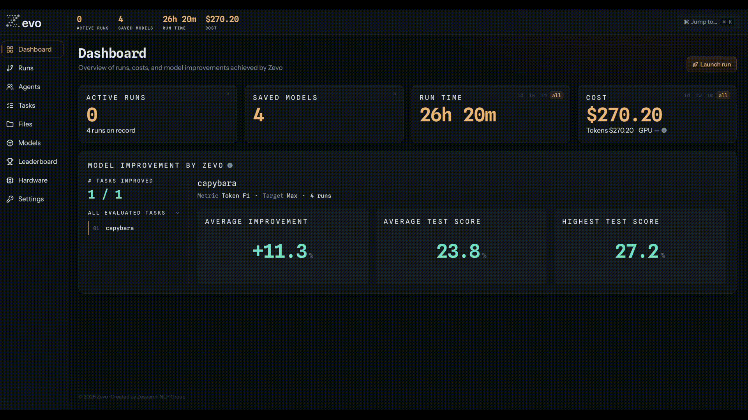Click the Models cube icon in sidebar
The width and height of the screenshot is (748, 420).
coord(10,143)
